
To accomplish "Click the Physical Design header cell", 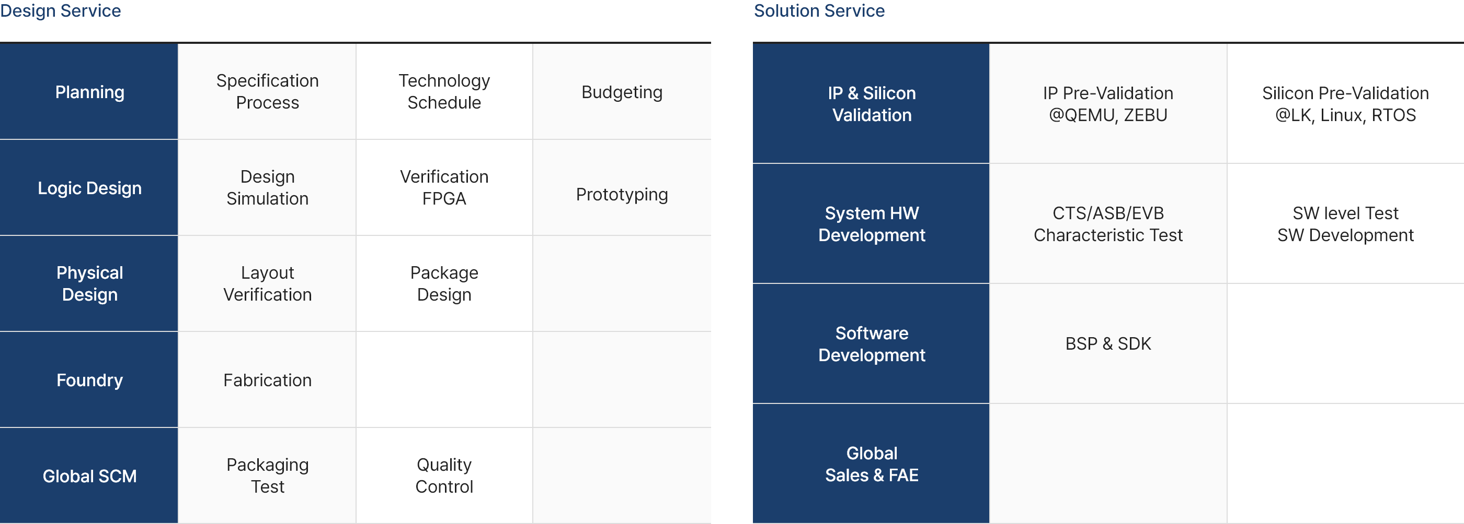I will tap(89, 283).
